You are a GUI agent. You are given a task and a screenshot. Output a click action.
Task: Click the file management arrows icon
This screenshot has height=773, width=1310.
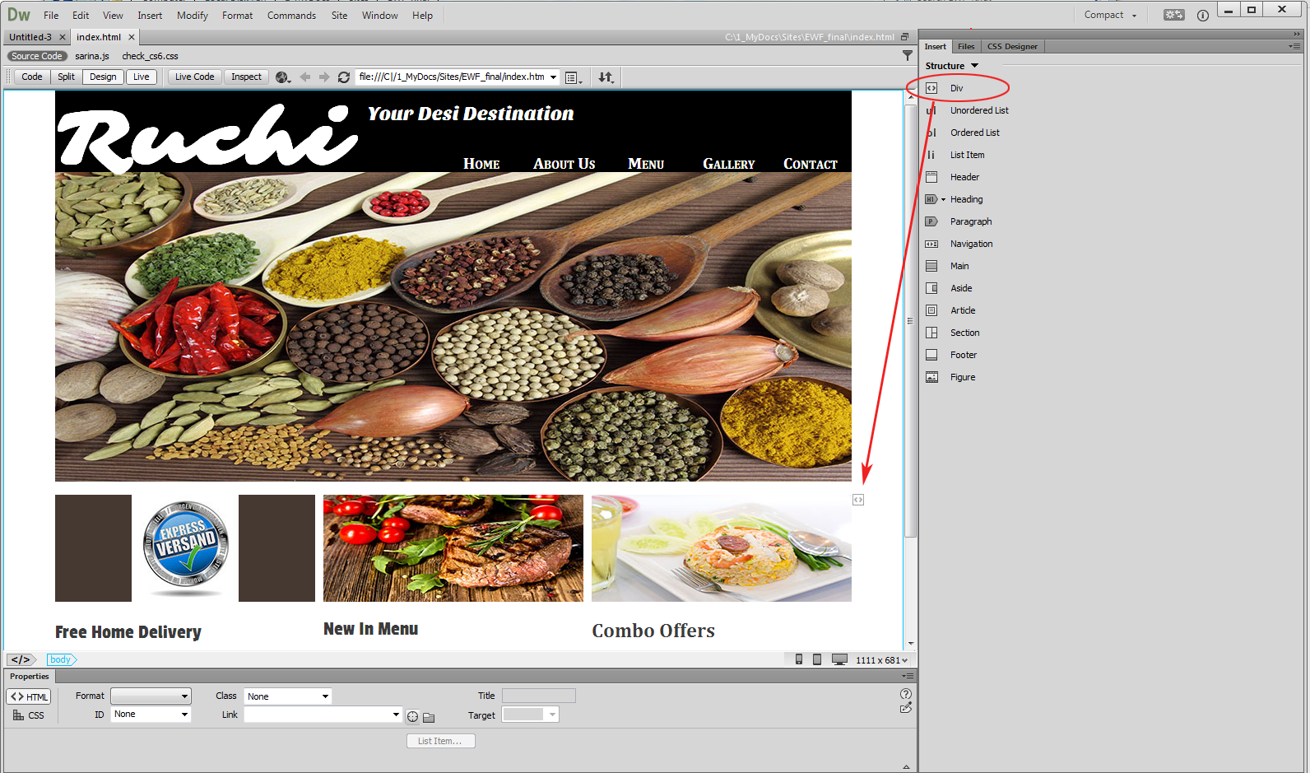(x=606, y=77)
